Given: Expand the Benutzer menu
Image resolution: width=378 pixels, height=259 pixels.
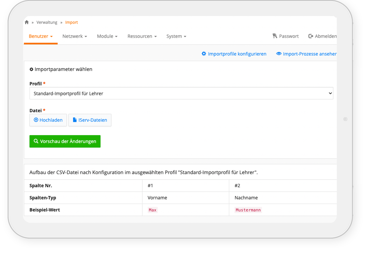Looking at the screenshot, I should pos(41,36).
